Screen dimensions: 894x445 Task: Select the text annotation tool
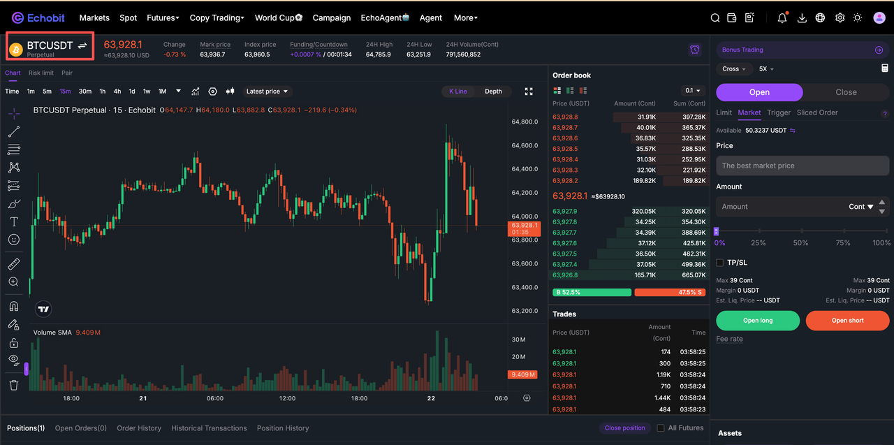point(14,221)
